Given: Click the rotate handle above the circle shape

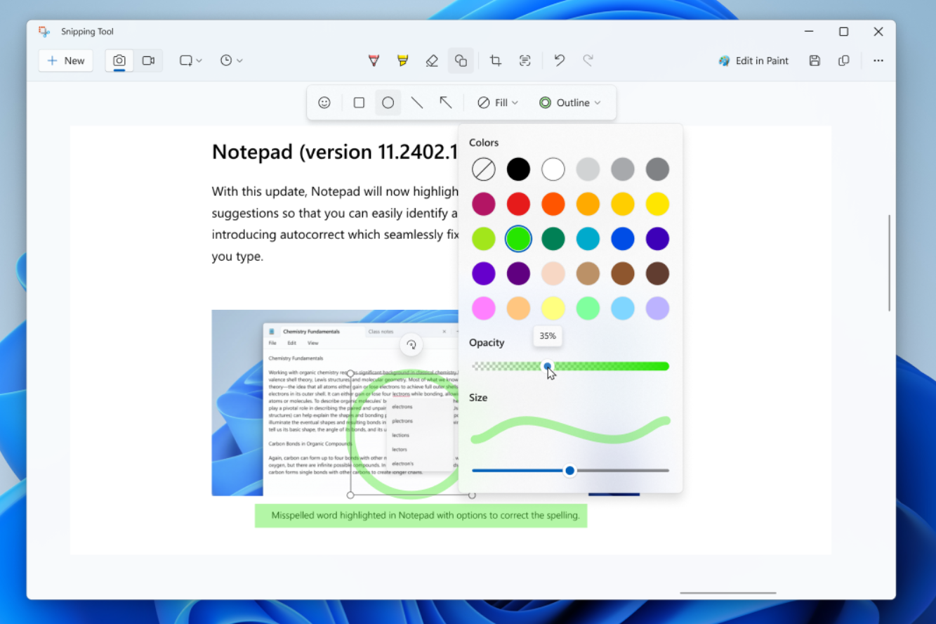Looking at the screenshot, I should (x=411, y=344).
